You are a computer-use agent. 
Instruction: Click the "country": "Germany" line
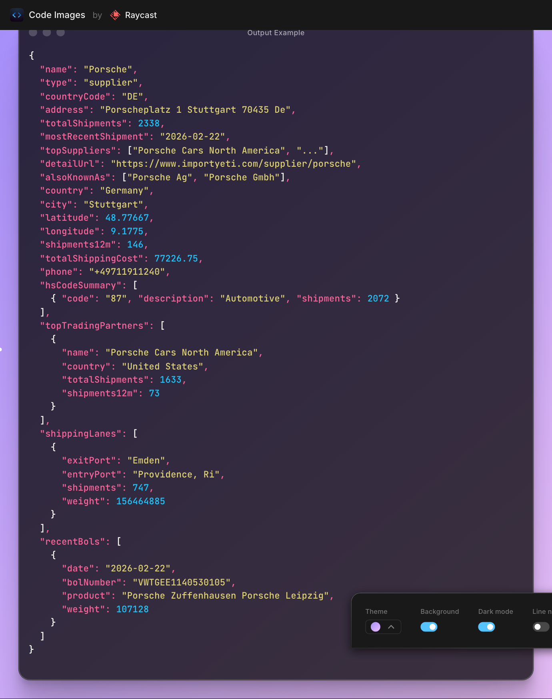[x=96, y=191]
